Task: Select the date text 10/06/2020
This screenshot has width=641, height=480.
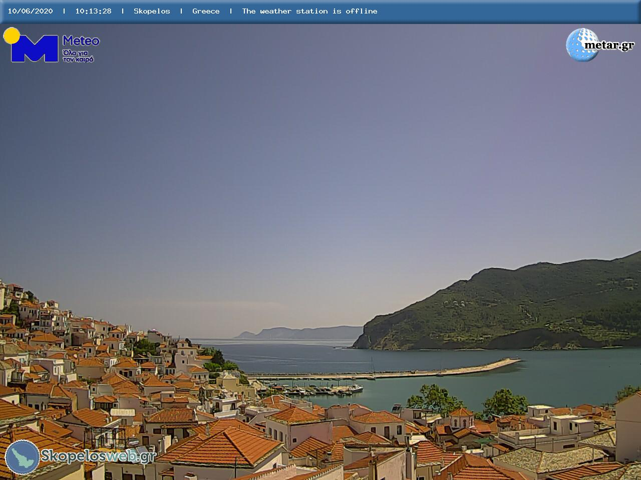Action: pos(30,11)
